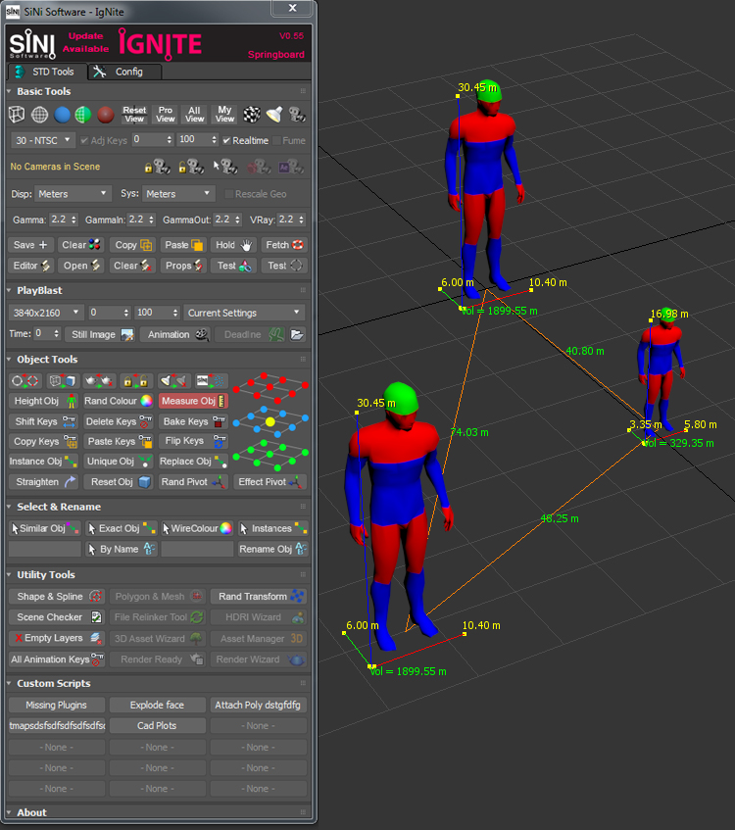
Task: Click the wireframe box display icon
Action: (x=18, y=115)
